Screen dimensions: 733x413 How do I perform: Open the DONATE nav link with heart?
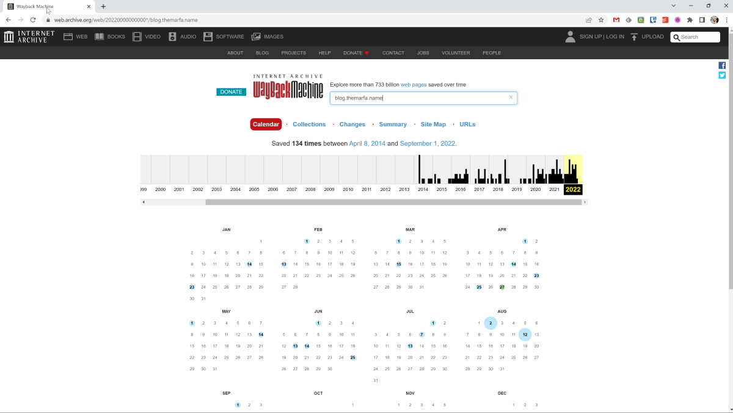356,53
